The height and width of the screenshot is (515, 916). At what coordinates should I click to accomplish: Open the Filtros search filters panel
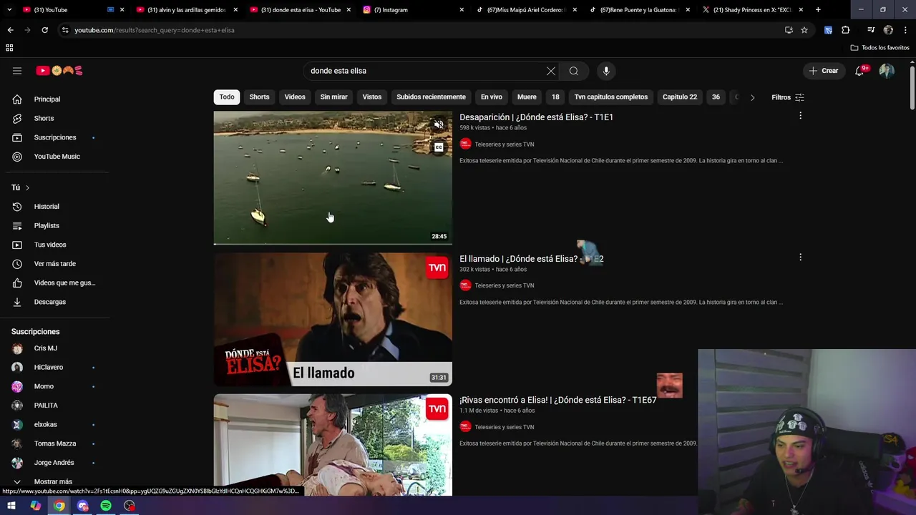(x=787, y=97)
